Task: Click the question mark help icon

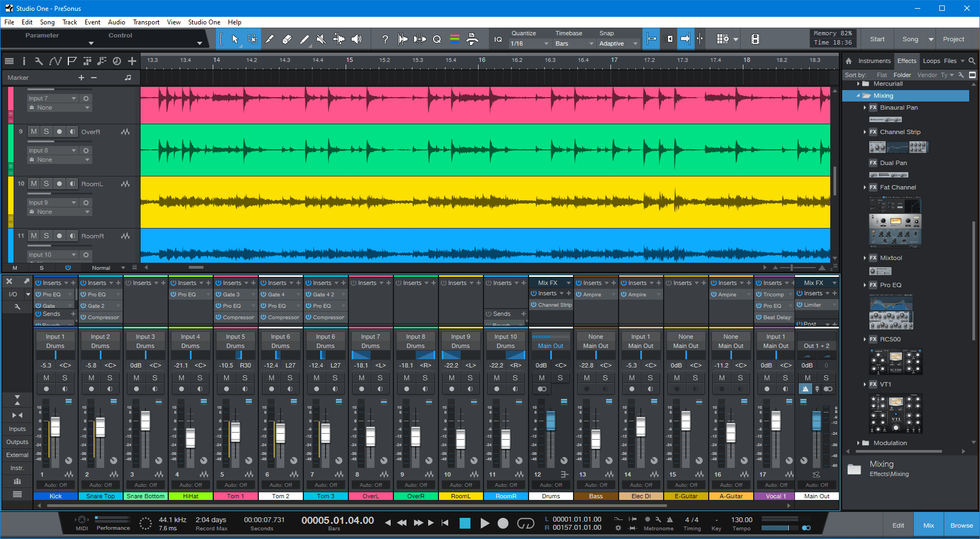Action: [x=385, y=39]
